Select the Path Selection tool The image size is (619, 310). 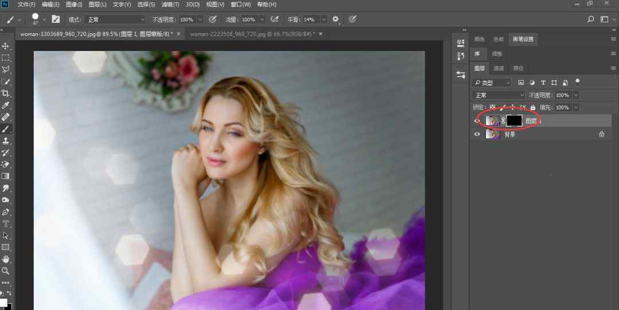click(x=6, y=236)
